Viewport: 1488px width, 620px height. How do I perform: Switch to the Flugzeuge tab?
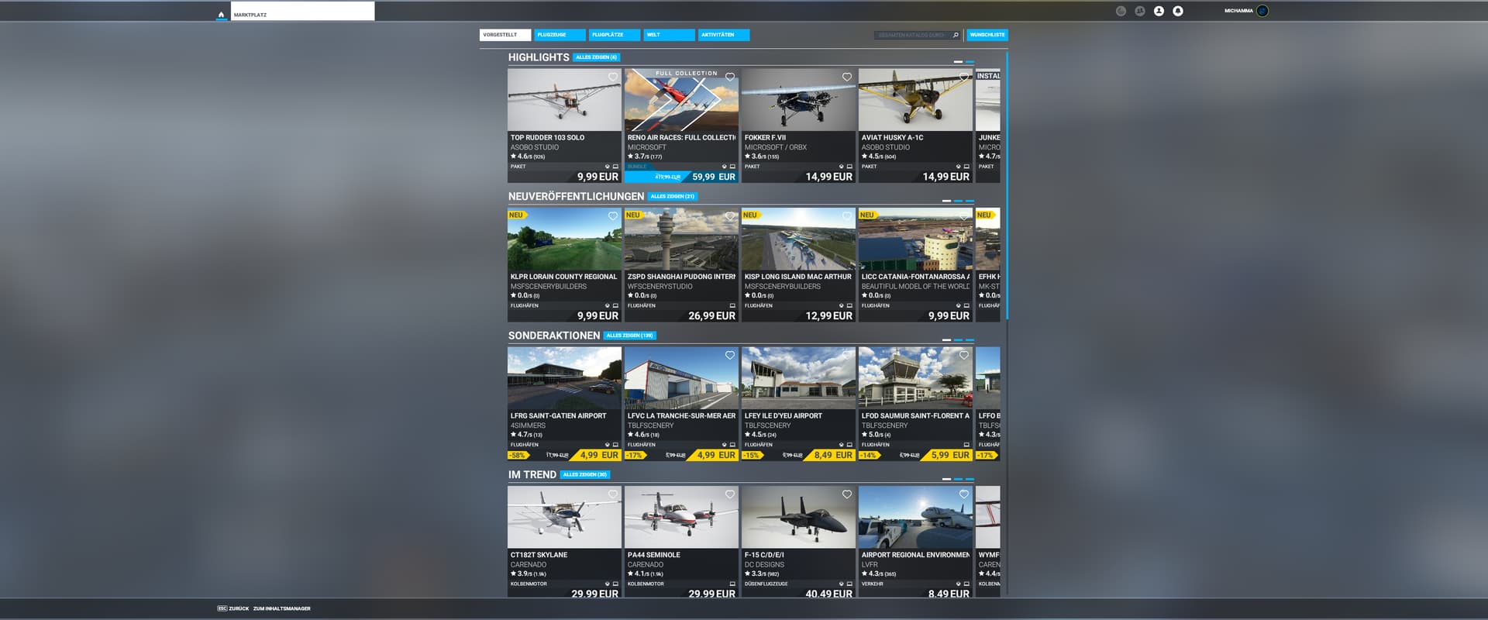pos(560,35)
